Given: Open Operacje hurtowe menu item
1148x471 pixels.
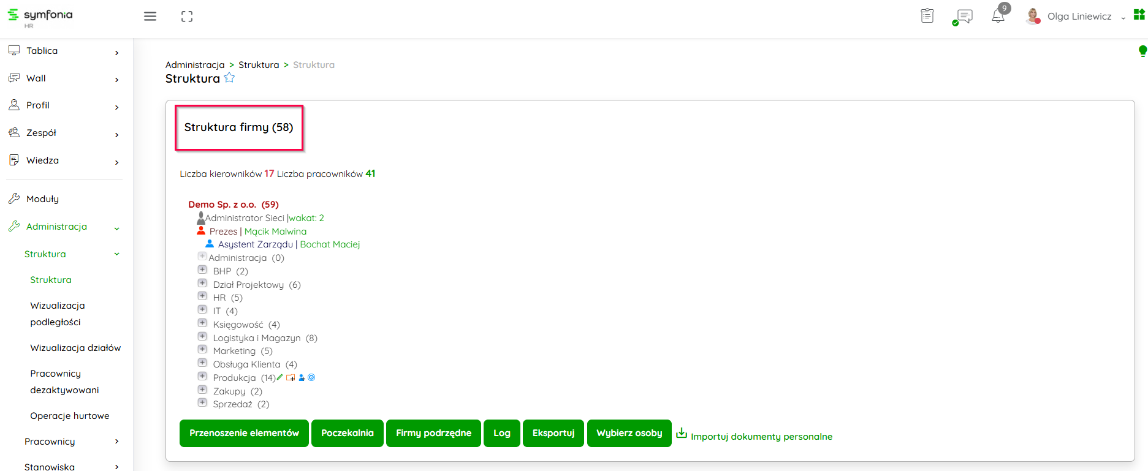Looking at the screenshot, I should (x=70, y=416).
